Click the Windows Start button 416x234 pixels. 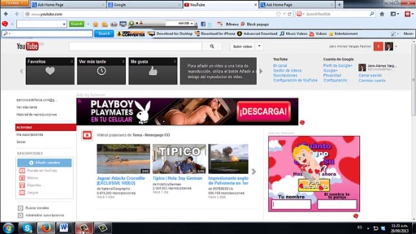(8, 228)
